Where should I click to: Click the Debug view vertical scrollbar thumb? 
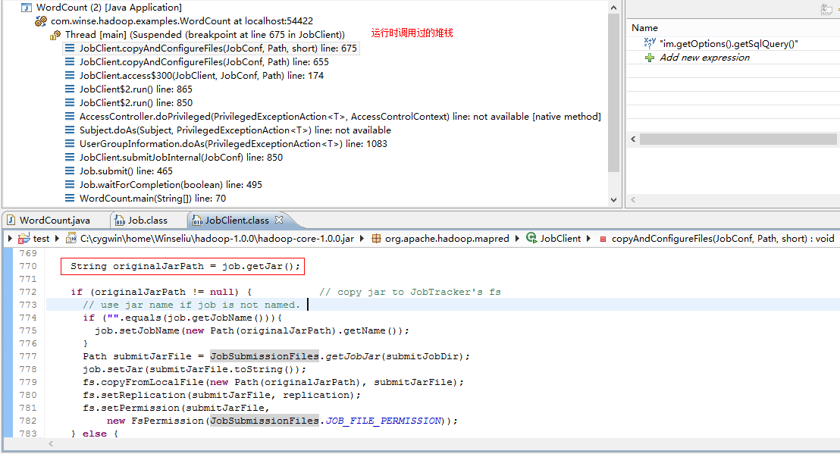click(614, 92)
